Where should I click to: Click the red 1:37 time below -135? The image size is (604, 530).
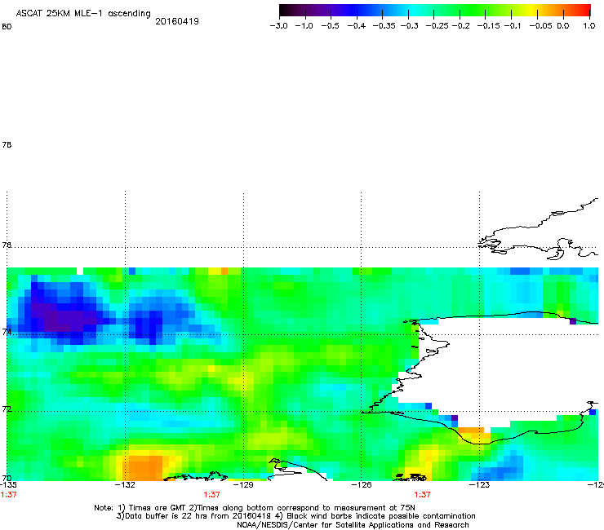click(8, 495)
